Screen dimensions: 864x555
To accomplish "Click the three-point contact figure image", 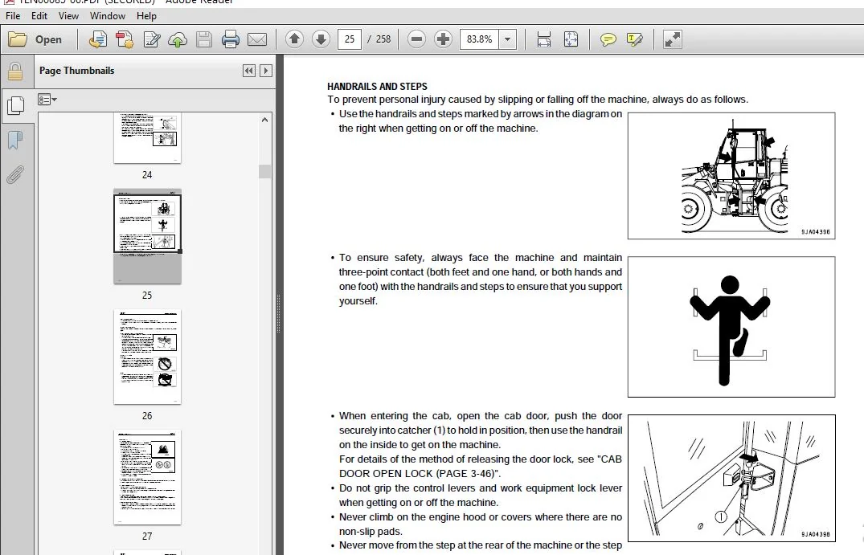I will (731, 327).
